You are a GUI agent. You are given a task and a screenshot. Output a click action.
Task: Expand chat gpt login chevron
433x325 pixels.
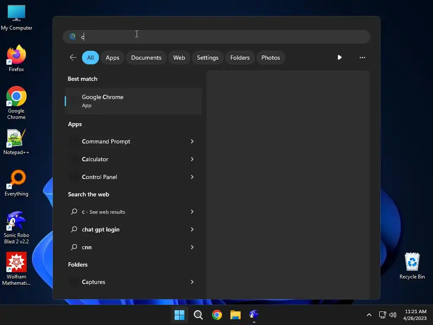pyautogui.click(x=192, y=229)
